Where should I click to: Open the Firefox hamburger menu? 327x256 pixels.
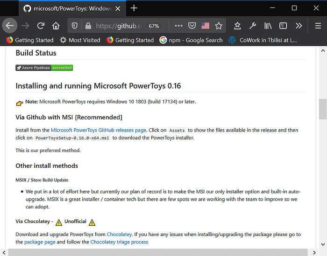click(318, 26)
